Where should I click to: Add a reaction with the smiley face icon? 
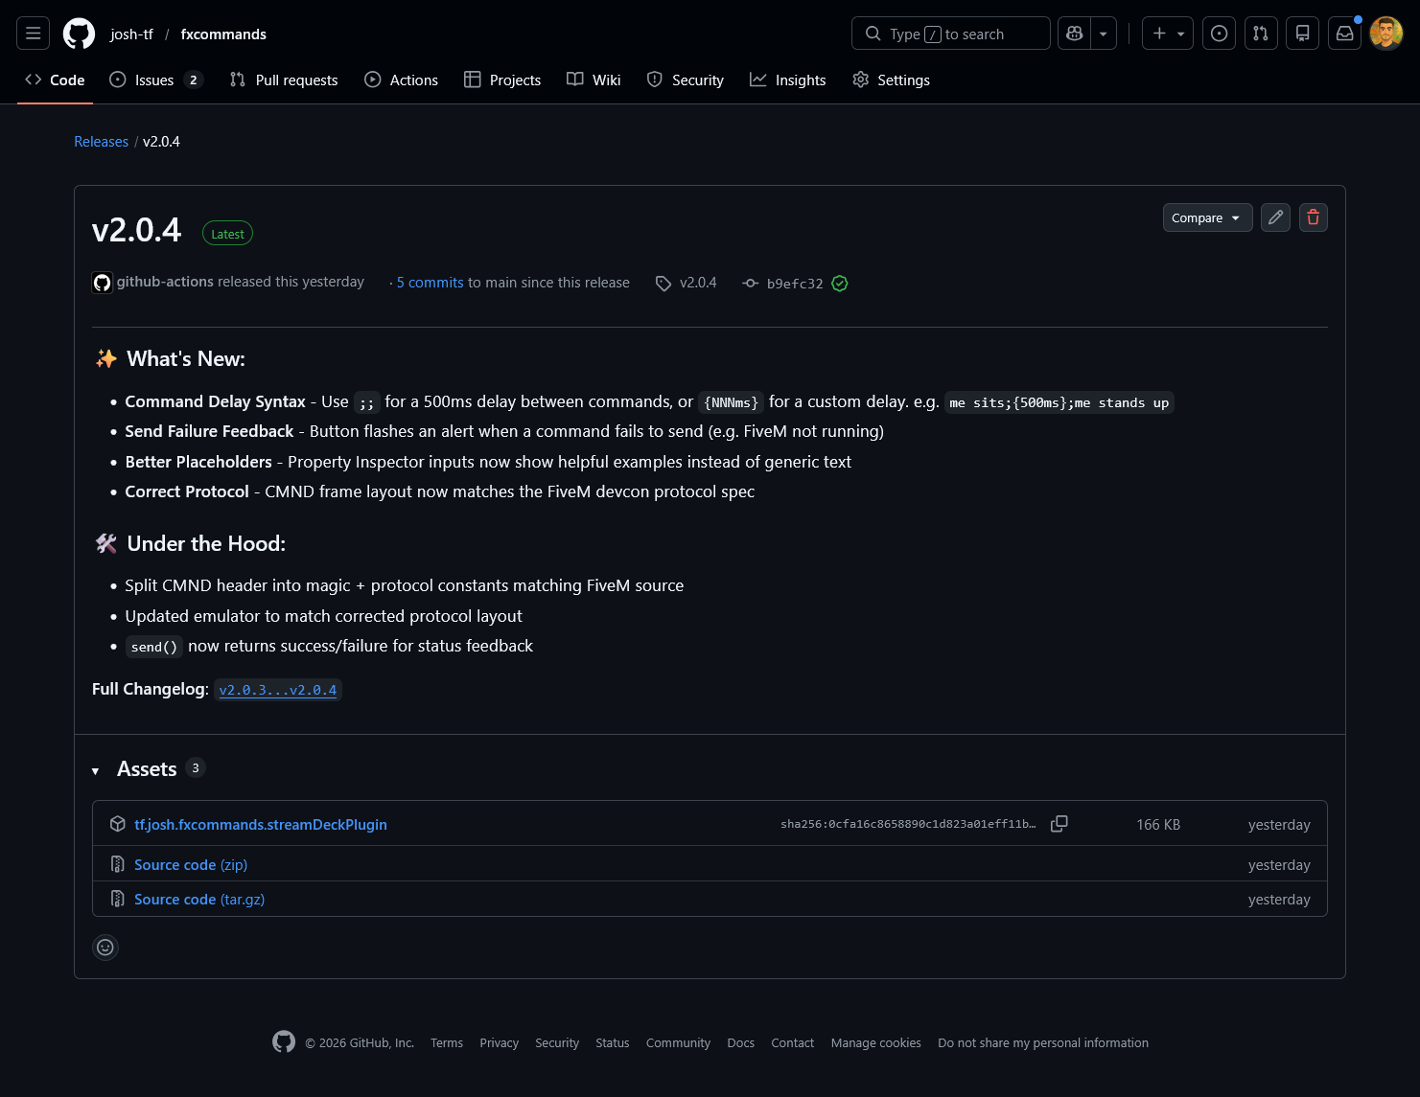(x=105, y=947)
